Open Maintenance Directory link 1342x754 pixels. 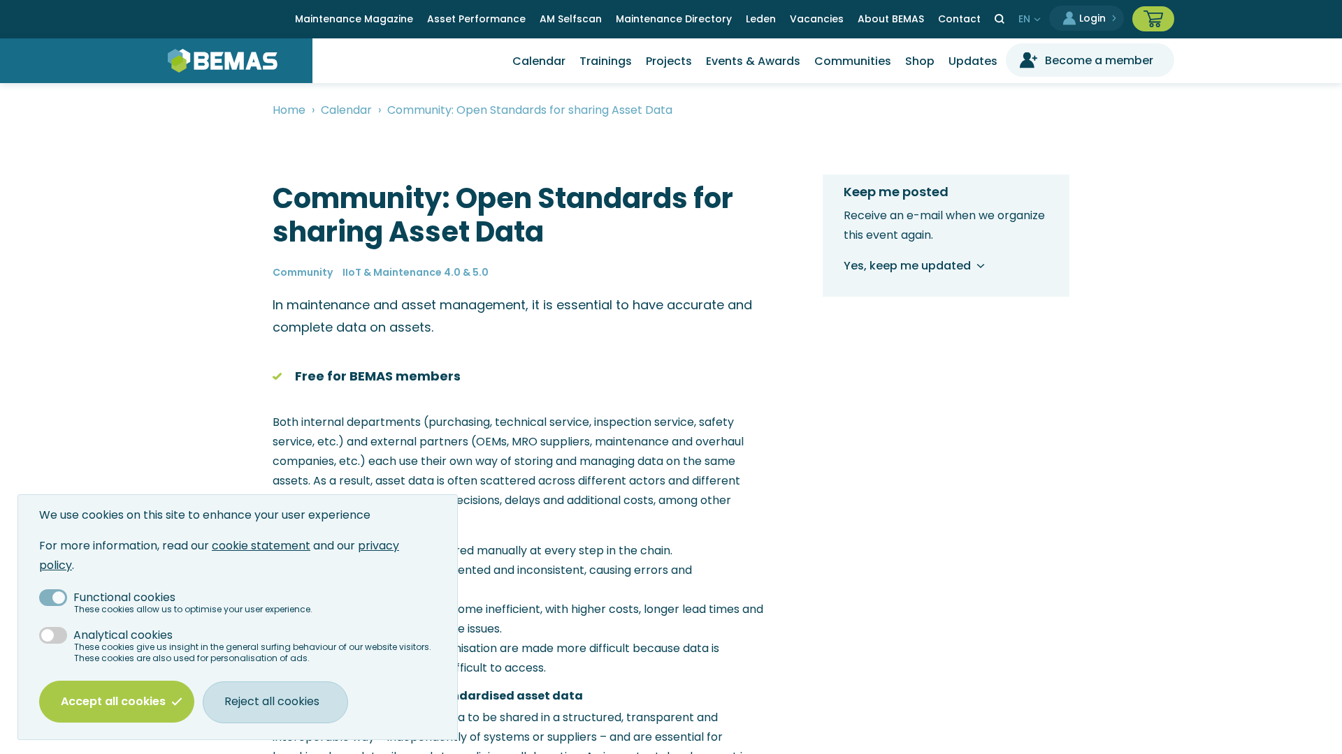tap(674, 19)
